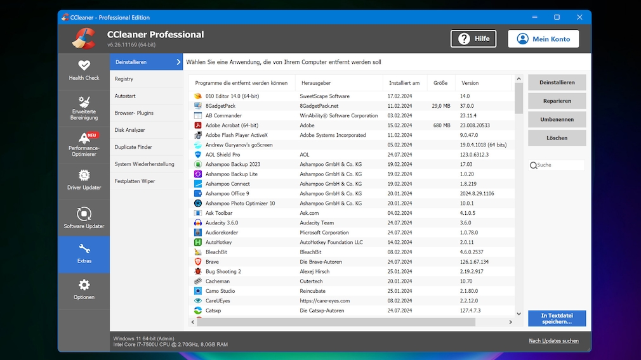Sort programs by Größe column header
The height and width of the screenshot is (360, 641).
[x=440, y=83]
